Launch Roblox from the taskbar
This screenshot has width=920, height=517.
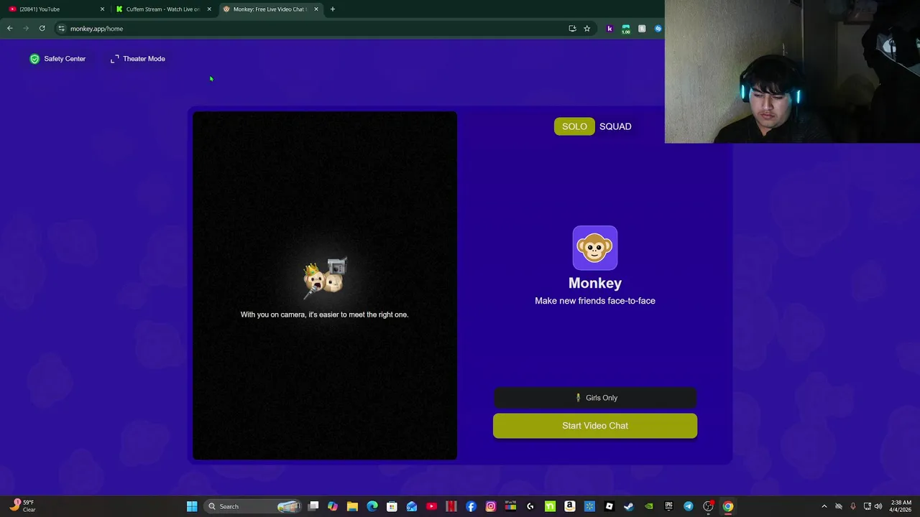point(609,506)
